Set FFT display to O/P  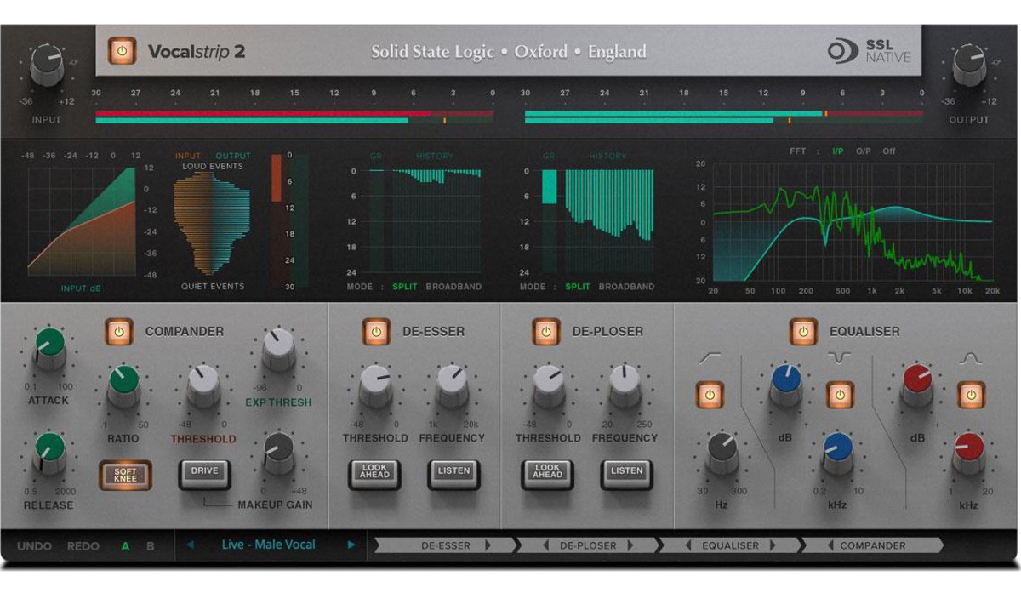(x=864, y=151)
